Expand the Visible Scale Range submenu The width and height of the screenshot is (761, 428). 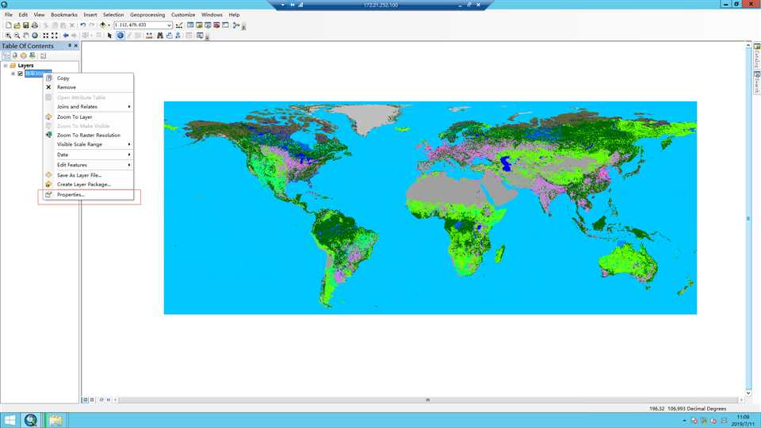point(88,144)
